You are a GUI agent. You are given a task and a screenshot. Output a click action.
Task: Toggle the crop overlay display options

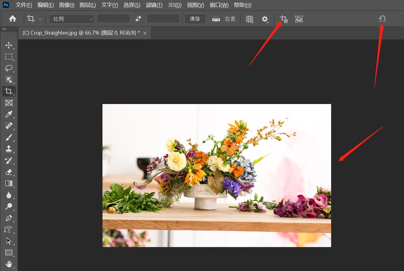(249, 19)
